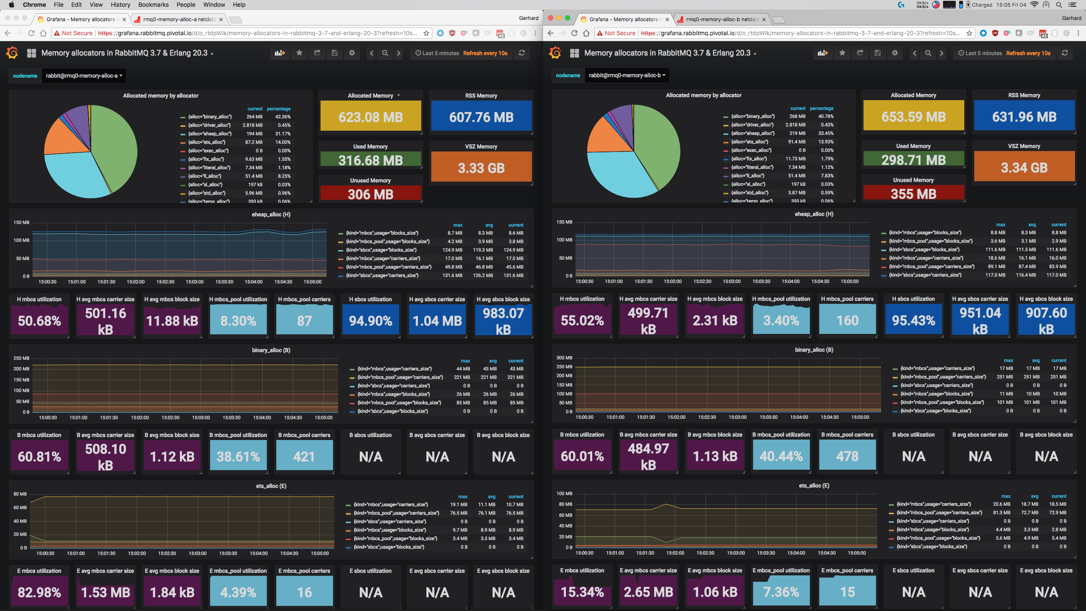Toggle ll_alloc series in right pie legend
This screenshot has width=1086, height=611.
point(747,176)
